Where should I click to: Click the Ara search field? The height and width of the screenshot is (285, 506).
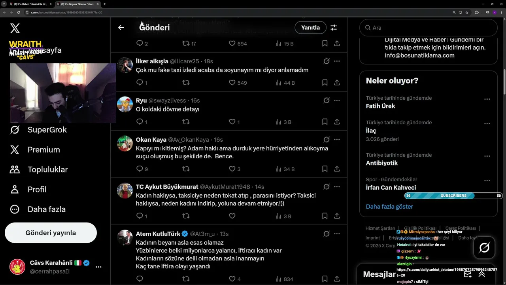click(x=429, y=28)
